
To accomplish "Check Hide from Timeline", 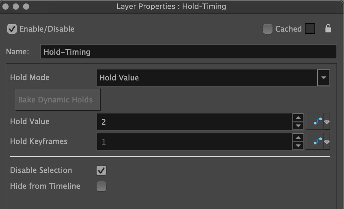I will pyautogui.click(x=101, y=186).
